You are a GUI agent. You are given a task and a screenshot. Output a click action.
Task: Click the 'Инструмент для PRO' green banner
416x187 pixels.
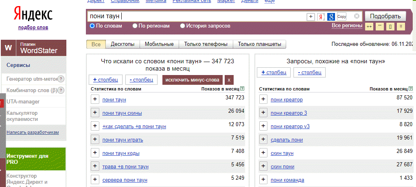36,159
